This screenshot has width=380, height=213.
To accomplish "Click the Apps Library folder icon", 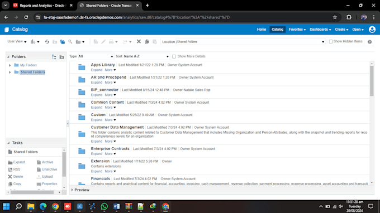I will click(x=82, y=67).
